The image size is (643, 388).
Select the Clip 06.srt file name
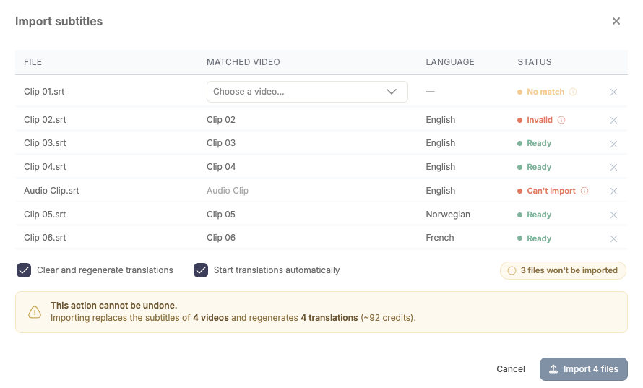coord(45,238)
